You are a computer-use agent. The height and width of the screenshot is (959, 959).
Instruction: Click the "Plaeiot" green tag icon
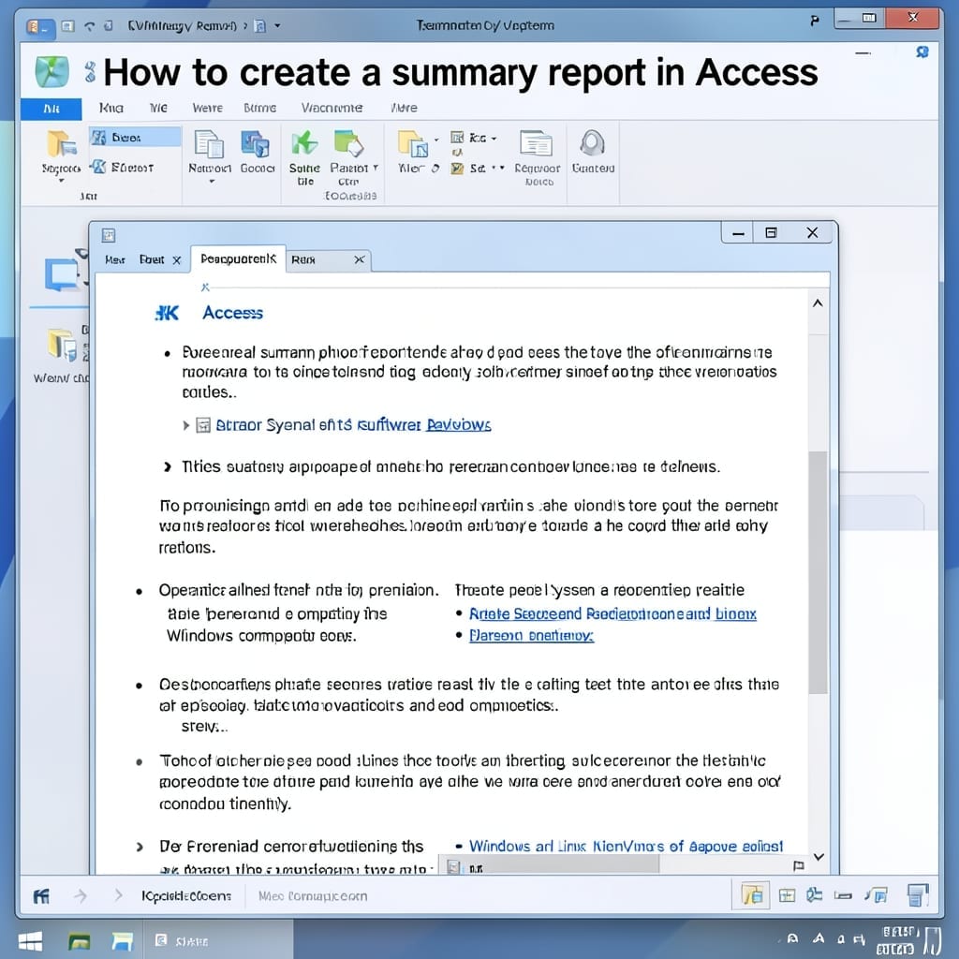coord(348,143)
